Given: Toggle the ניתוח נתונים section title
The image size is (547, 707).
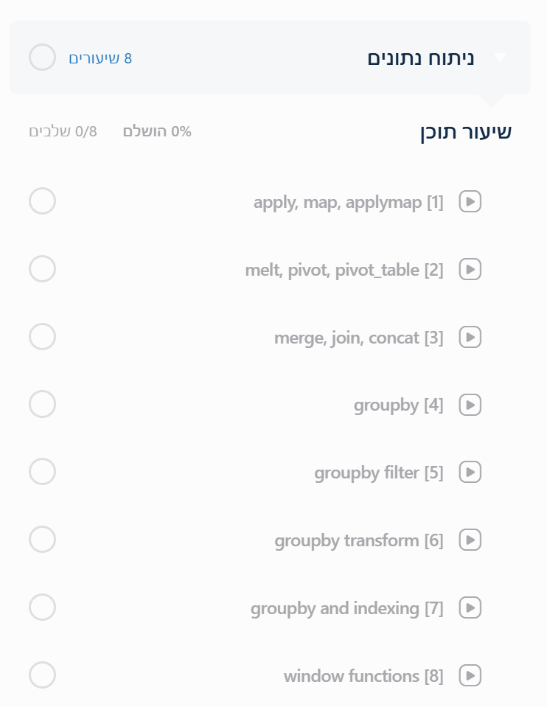Looking at the screenshot, I should coord(420,58).
